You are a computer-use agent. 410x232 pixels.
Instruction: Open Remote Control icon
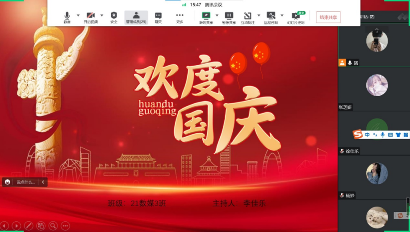[x=271, y=17]
